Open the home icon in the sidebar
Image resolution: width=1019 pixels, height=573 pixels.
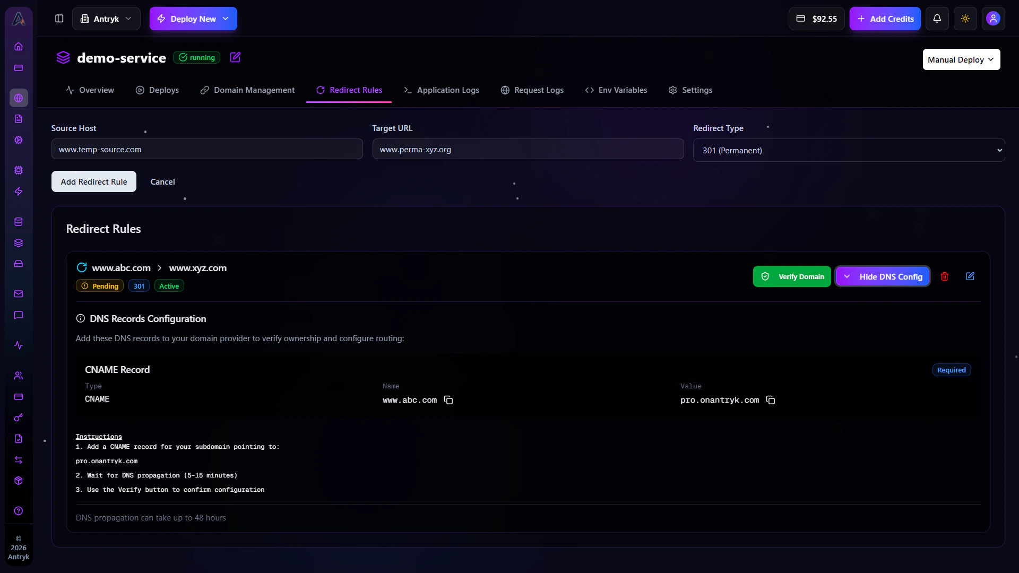click(19, 47)
